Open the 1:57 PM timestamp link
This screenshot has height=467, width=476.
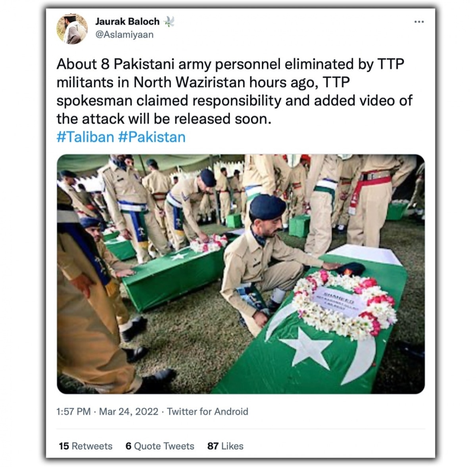coord(73,411)
